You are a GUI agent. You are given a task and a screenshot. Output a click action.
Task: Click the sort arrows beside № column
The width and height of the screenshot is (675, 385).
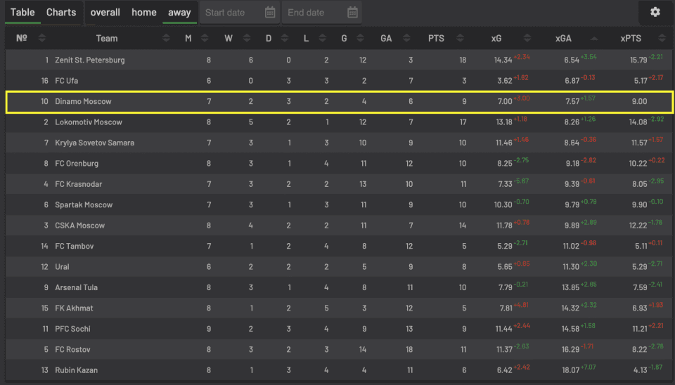point(42,39)
